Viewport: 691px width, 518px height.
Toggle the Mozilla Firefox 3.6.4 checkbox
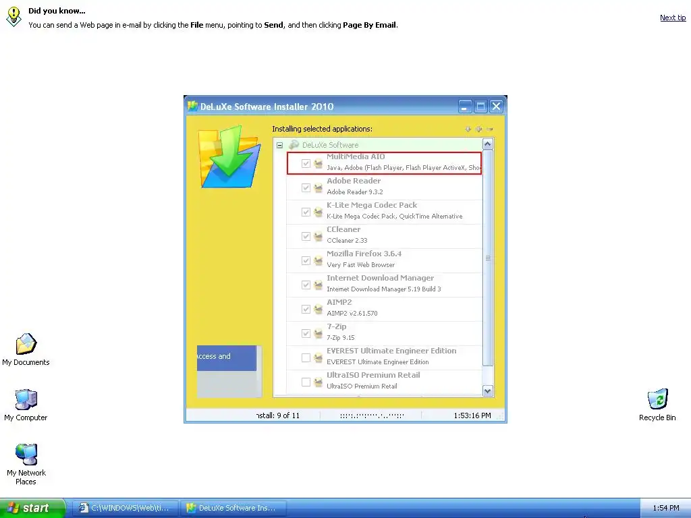[306, 260]
